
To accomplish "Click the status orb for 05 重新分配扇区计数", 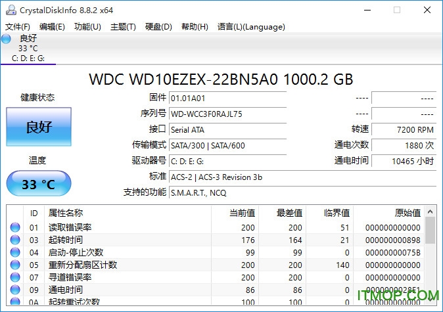I will [x=15, y=265].
